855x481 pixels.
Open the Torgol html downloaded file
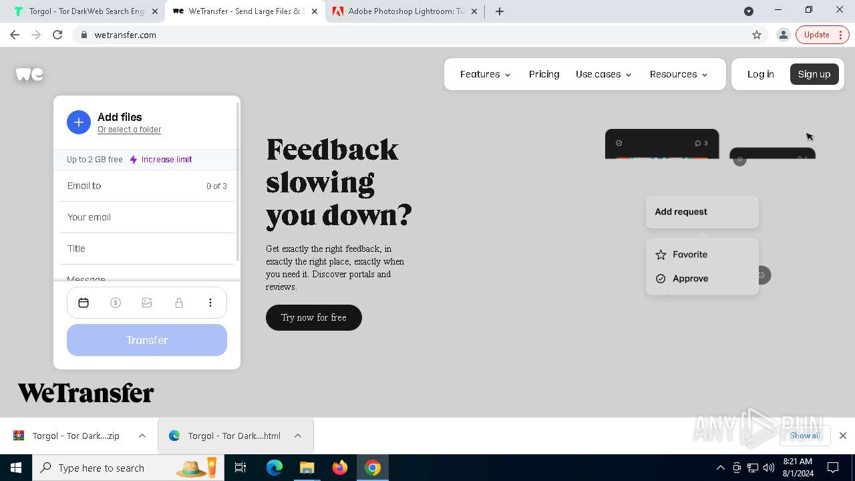point(225,436)
